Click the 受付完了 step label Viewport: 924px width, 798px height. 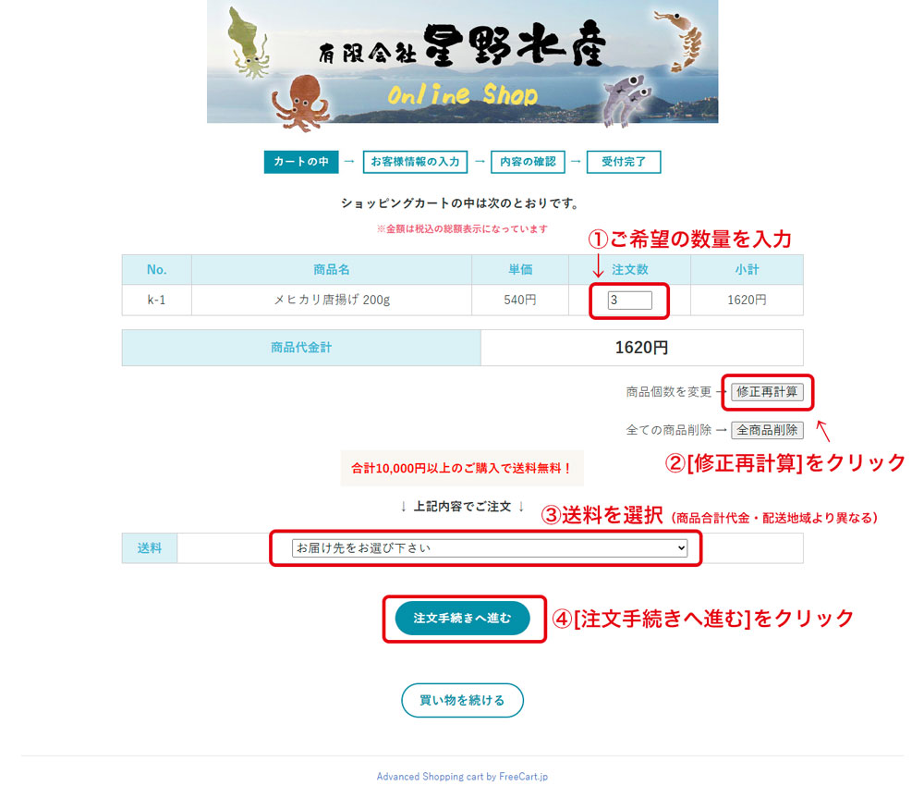click(624, 162)
